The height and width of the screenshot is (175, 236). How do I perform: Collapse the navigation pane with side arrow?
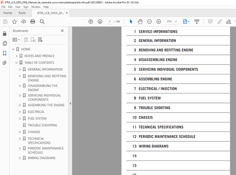click(70, 104)
